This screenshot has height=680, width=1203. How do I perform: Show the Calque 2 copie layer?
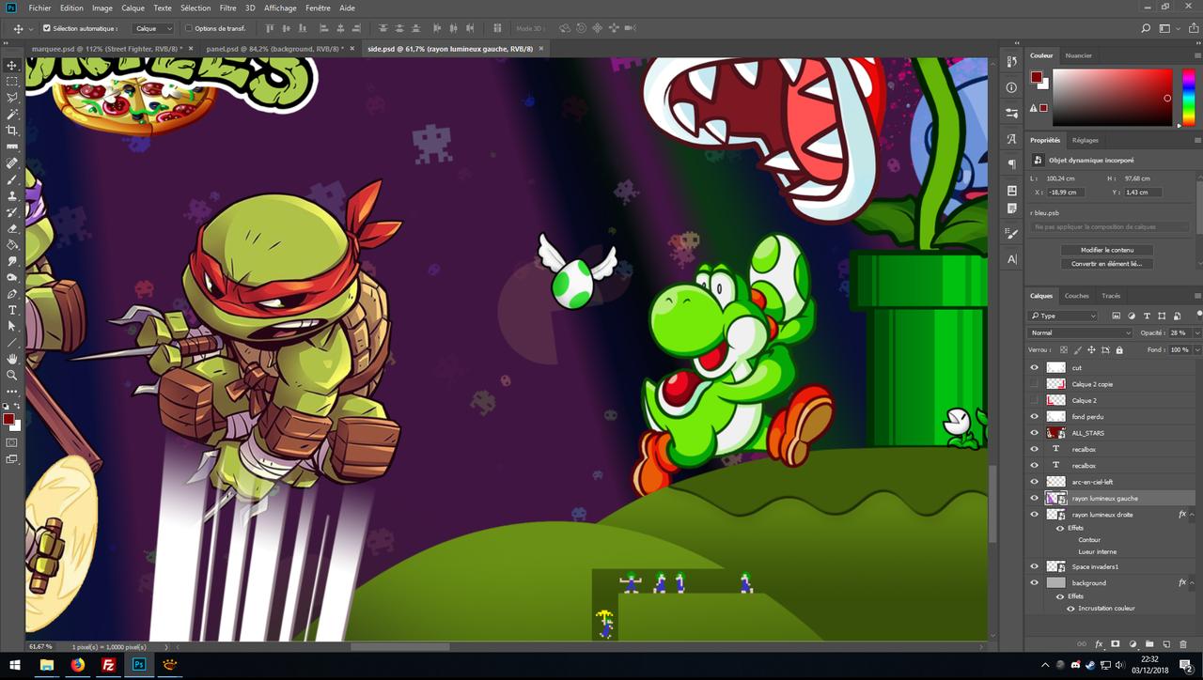click(1035, 384)
